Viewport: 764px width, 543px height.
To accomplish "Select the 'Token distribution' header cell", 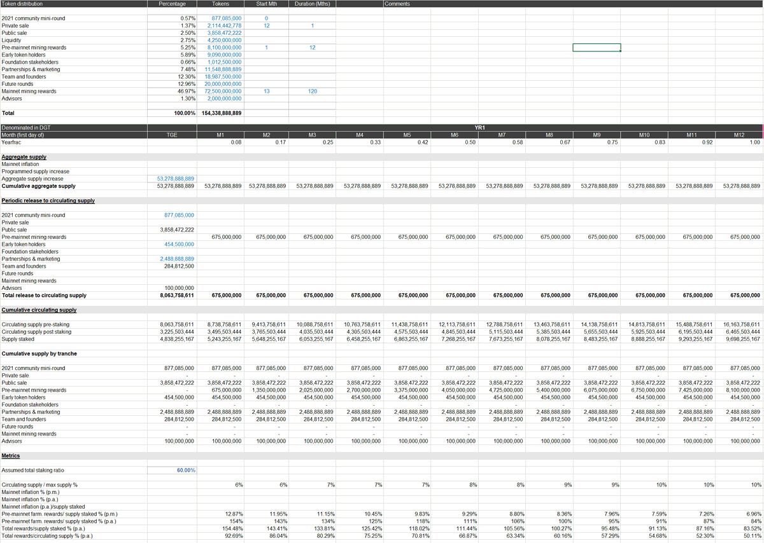I will click(74, 4).
